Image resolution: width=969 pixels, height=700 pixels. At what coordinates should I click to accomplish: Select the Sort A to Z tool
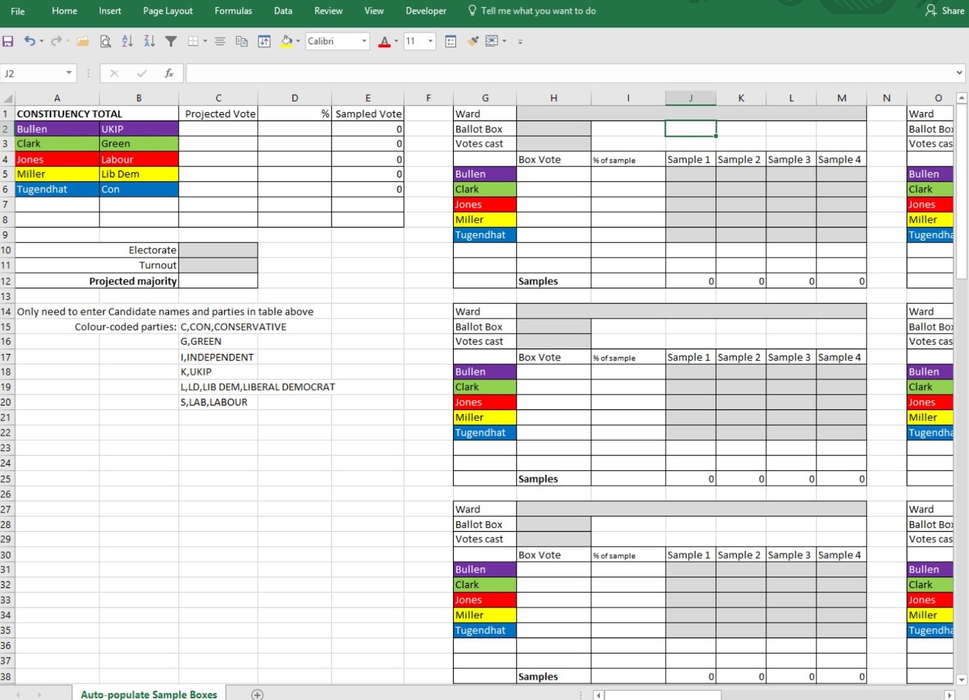(127, 41)
